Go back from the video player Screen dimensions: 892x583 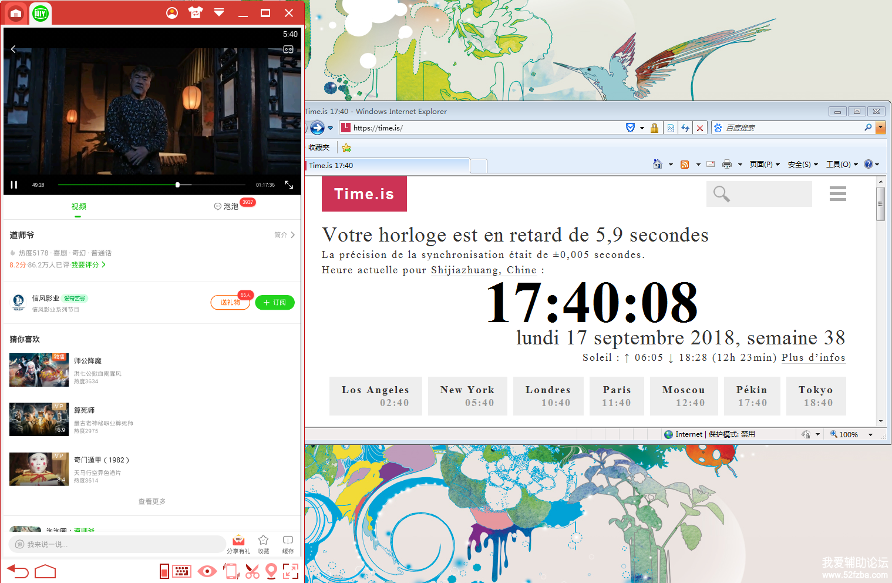pos(13,49)
